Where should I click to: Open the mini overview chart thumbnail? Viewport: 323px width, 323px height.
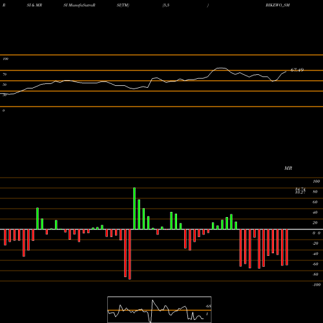coord(160,309)
